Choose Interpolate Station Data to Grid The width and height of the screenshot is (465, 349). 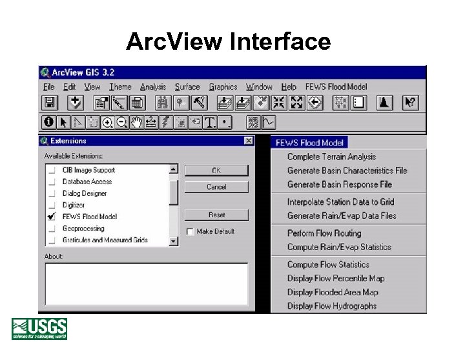pos(341,202)
